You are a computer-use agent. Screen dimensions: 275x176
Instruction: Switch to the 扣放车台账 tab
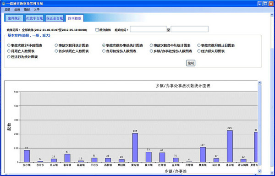[34, 18]
